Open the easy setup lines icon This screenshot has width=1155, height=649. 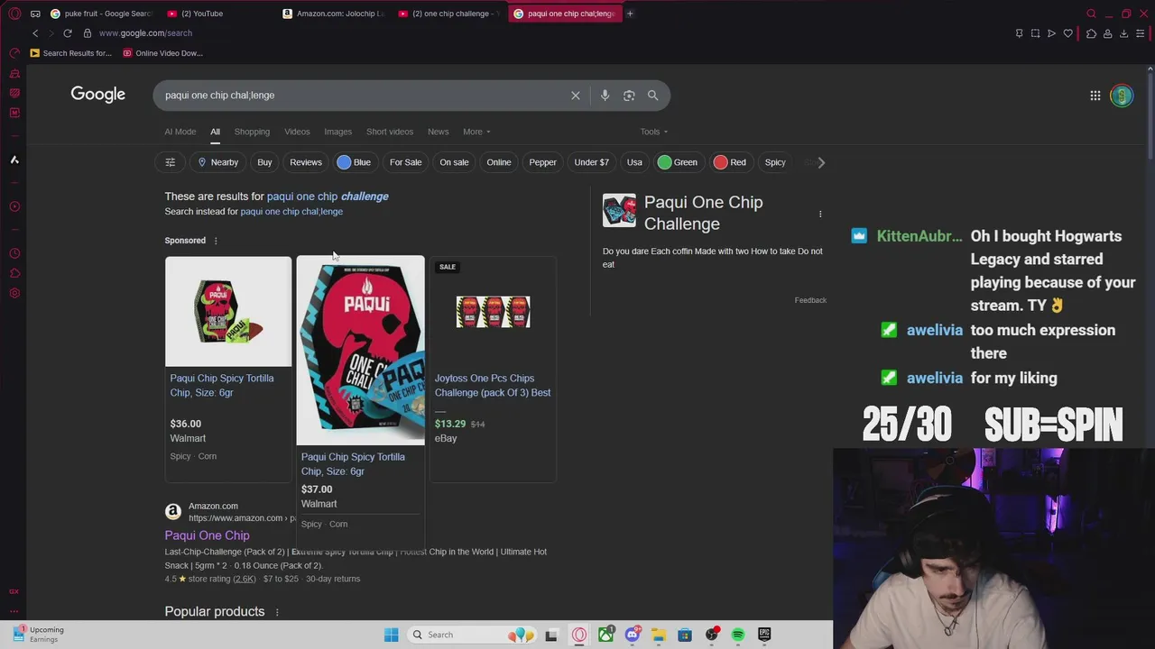click(1140, 33)
